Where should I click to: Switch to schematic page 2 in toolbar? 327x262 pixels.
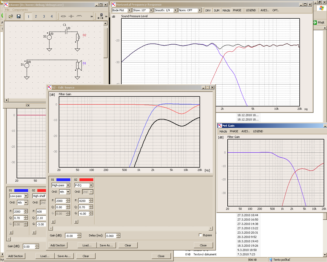36,16
